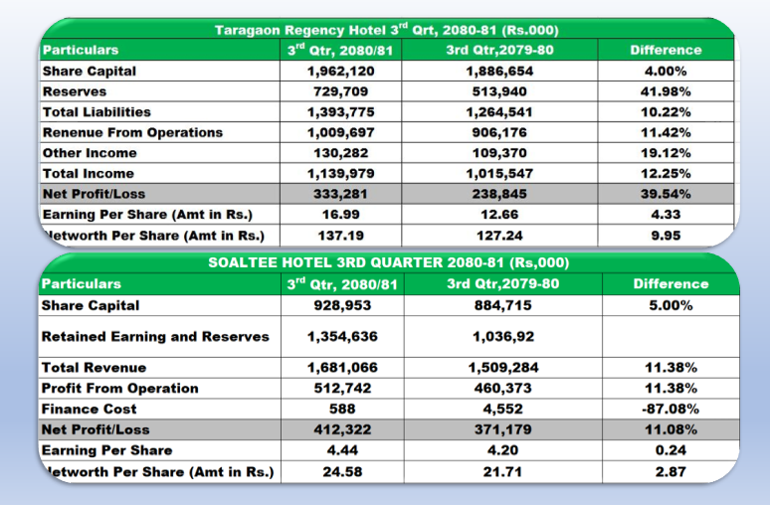The image size is (770, 505).
Task: Click Difference header in the Soaltee table
Action: tap(671, 283)
